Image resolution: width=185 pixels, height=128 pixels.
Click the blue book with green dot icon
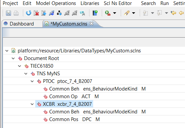pos(95,13)
